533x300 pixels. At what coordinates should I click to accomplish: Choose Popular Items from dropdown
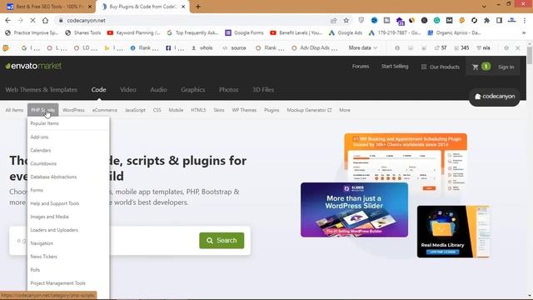pyautogui.click(x=44, y=123)
